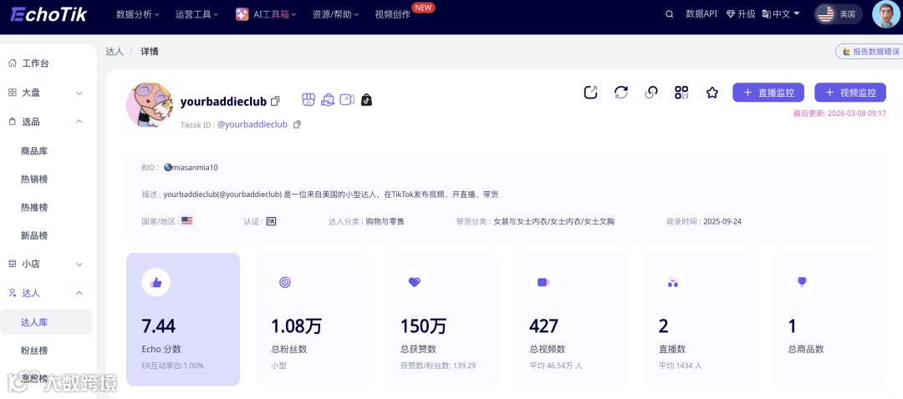
Task: Click the AI工具箱 sparkle icon
Action: (x=242, y=14)
